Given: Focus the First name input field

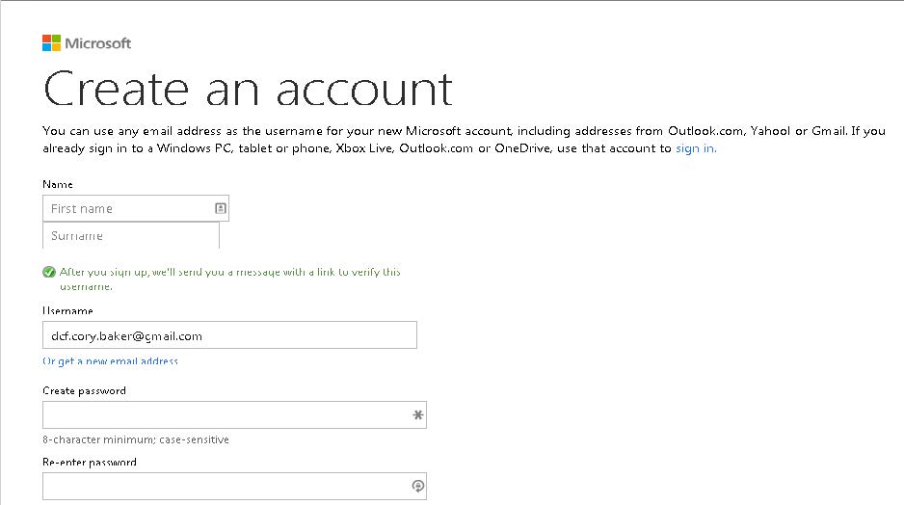Looking at the screenshot, I should click(136, 208).
